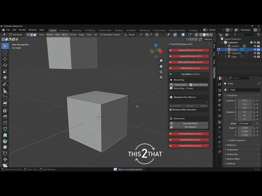Click the viewport navigation gizmo X axis
The width and height of the screenshot is (262, 196).
pos(160,52)
